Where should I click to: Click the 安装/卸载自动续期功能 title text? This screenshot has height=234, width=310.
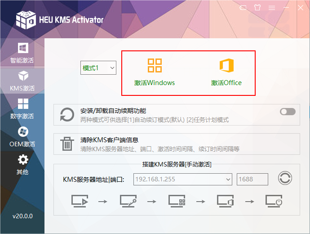[113, 111]
